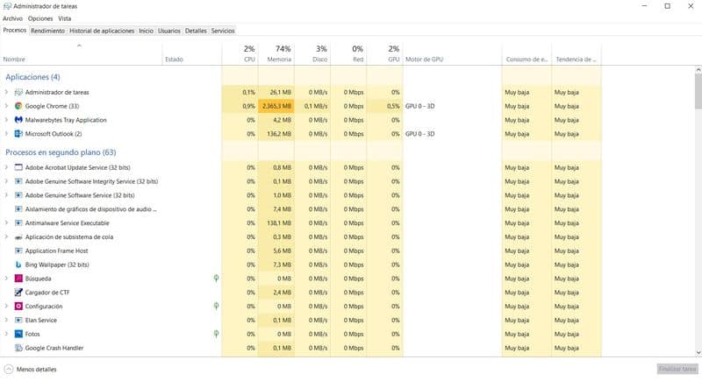This screenshot has width=702, height=381.
Task: Switch to the Servicios tab
Action: click(x=223, y=31)
